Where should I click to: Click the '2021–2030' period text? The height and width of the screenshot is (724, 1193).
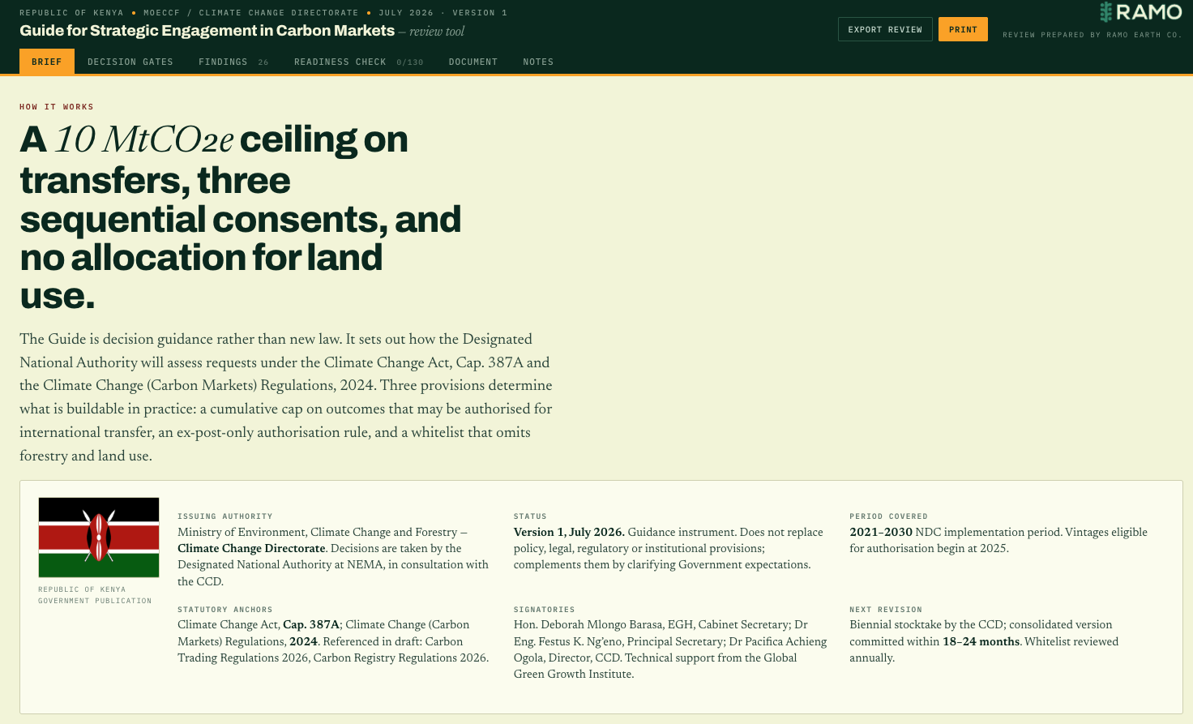coord(881,533)
